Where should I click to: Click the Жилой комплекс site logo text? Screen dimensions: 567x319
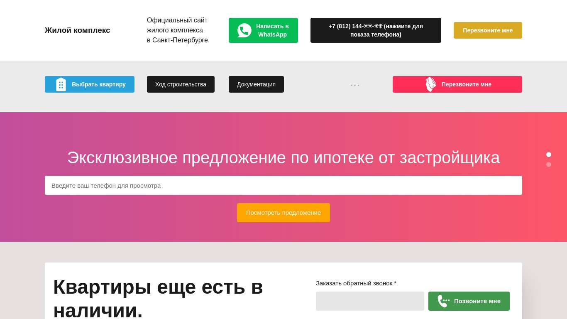[78, 30]
